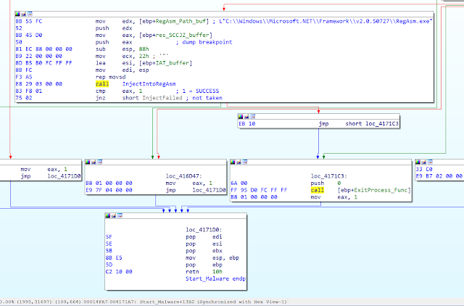The height and width of the screenshot is (306, 464).
Task: Click ExitProcess_Func operand
Action: point(382,190)
